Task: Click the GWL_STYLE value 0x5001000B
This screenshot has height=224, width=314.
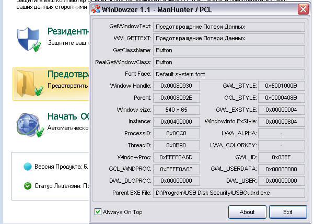Action: (x=282, y=86)
